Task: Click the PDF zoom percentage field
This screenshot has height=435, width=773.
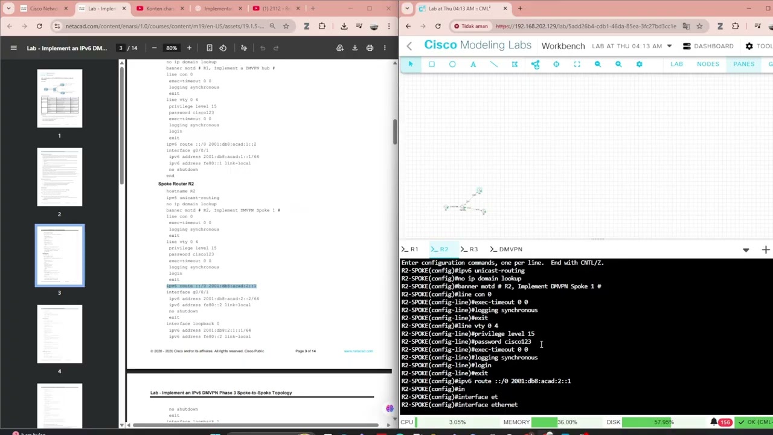Action: click(172, 48)
